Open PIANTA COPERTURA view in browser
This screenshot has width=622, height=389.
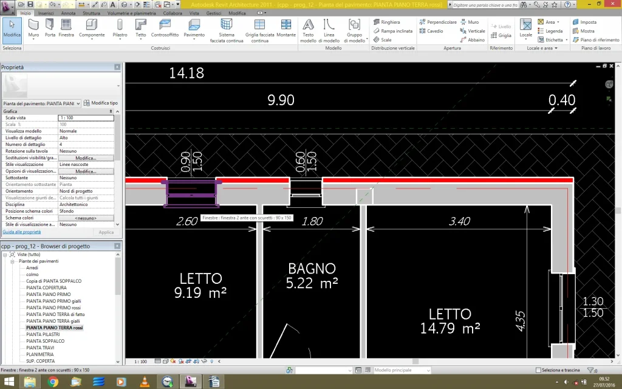46,287
